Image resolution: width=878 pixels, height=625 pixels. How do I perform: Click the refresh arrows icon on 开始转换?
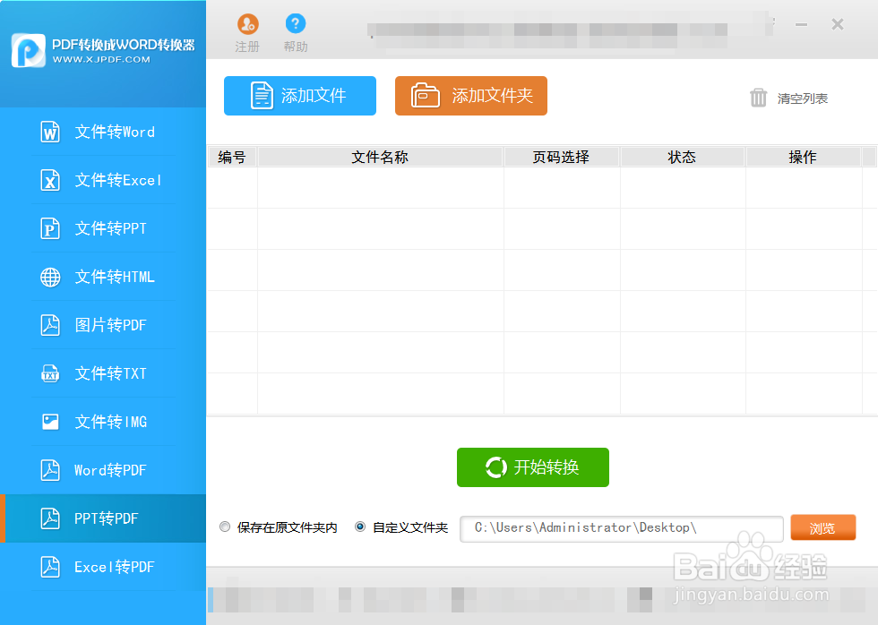[496, 467]
